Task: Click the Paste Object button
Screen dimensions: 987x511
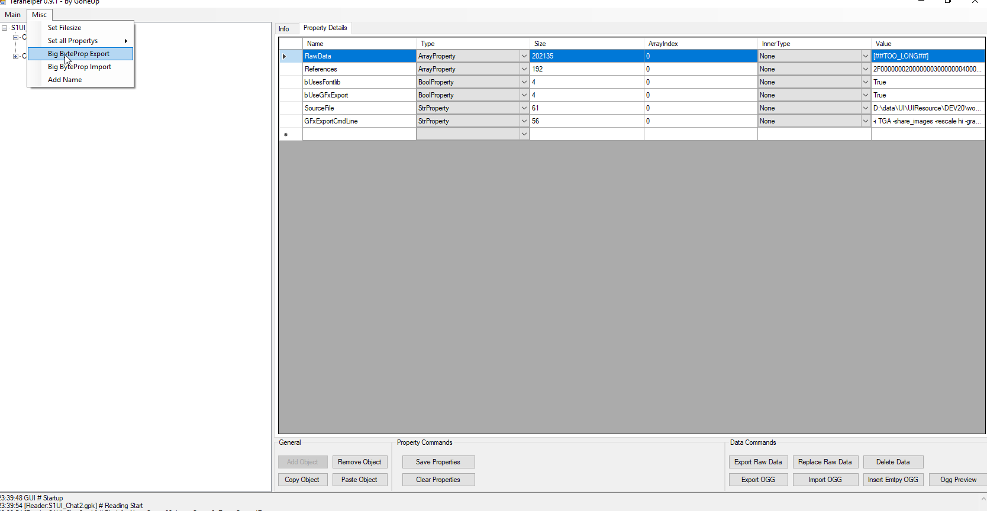Action: point(360,480)
